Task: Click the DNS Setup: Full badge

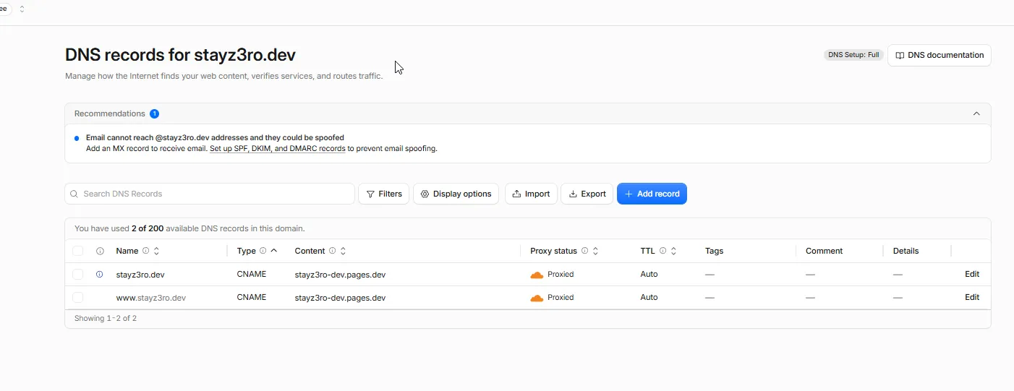Action: (853, 55)
